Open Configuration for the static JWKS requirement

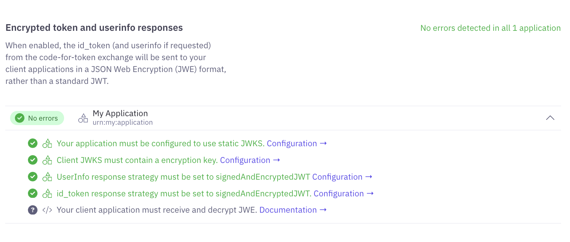tap(294, 143)
